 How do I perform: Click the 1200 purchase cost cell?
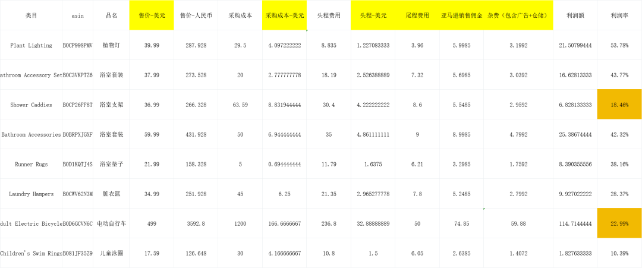tap(240, 223)
